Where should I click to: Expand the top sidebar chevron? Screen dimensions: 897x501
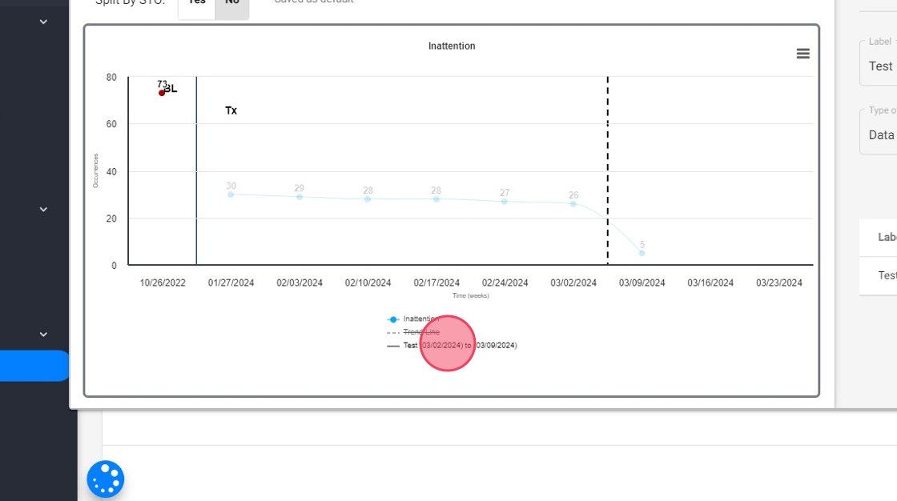point(43,22)
